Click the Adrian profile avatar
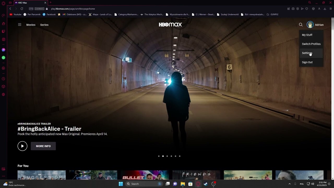 [x=310, y=25]
